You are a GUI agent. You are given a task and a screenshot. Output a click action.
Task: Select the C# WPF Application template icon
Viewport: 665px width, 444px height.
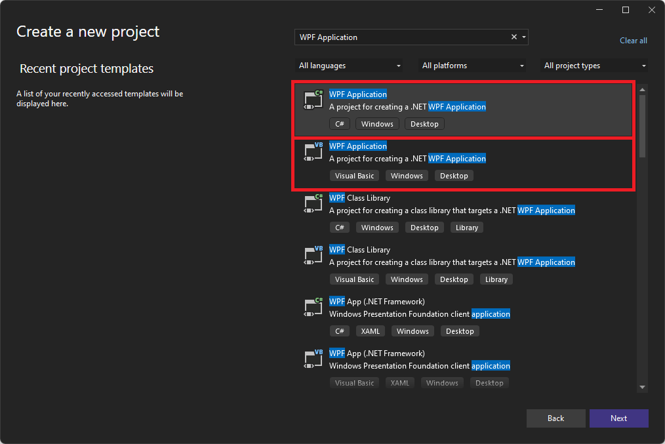(x=312, y=99)
